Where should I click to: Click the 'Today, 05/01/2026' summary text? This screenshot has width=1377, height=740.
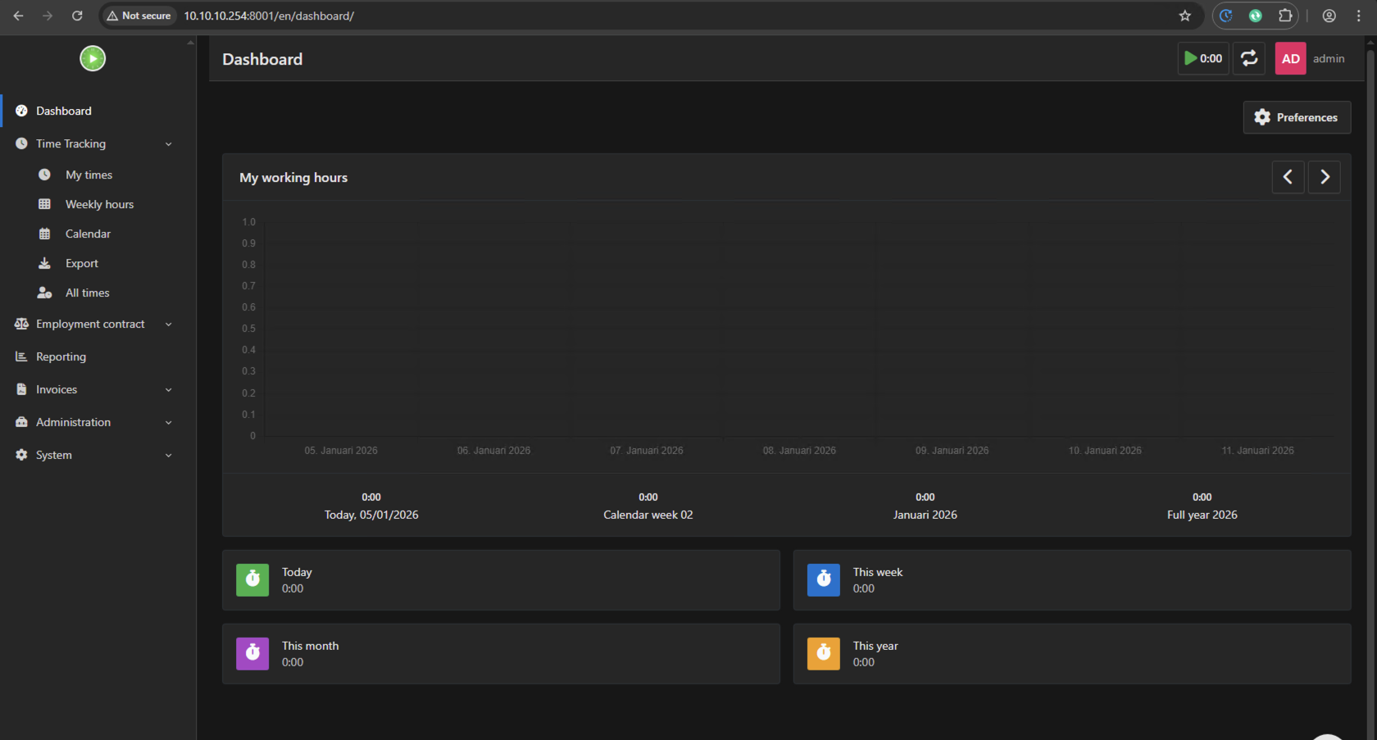(x=371, y=515)
